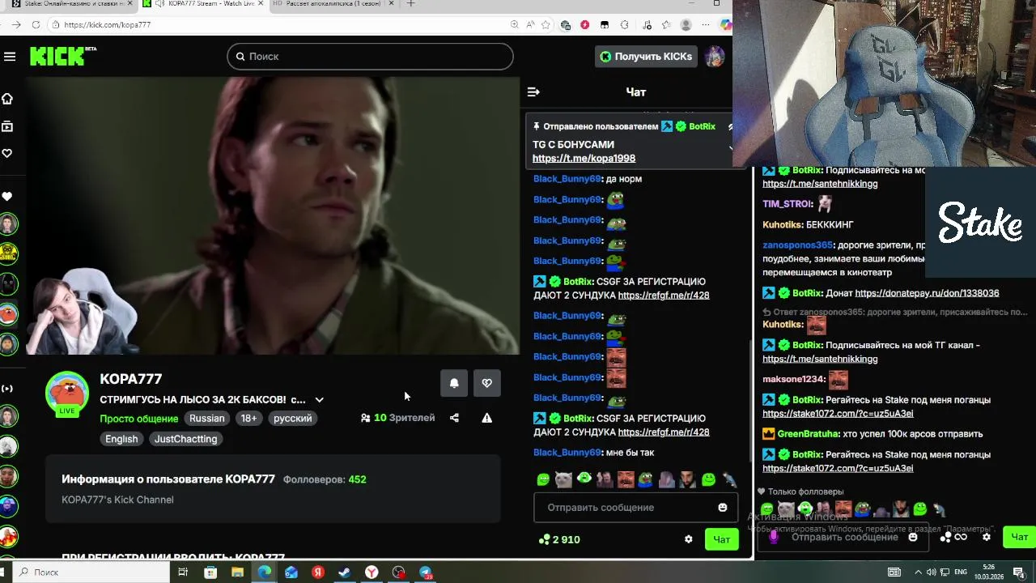Select the Russian tag
Viewport: 1036px width, 583px height.
coord(207,419)
